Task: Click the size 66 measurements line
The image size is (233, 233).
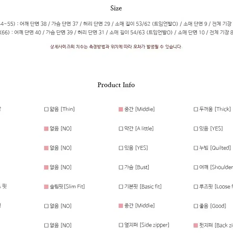Action: [116, 32]
